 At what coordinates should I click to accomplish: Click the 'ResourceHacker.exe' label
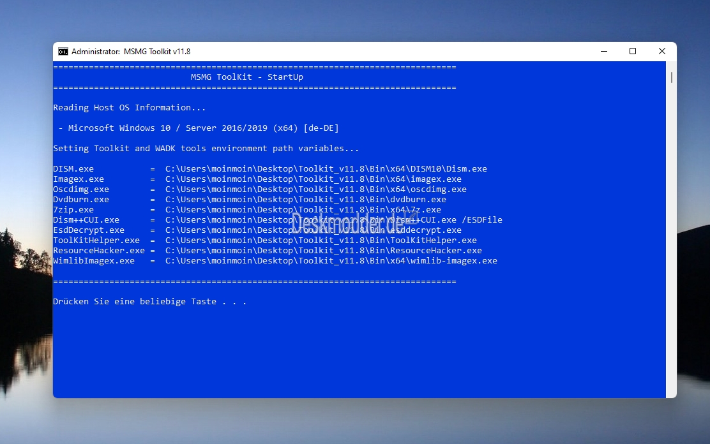[x=99, y=251]
